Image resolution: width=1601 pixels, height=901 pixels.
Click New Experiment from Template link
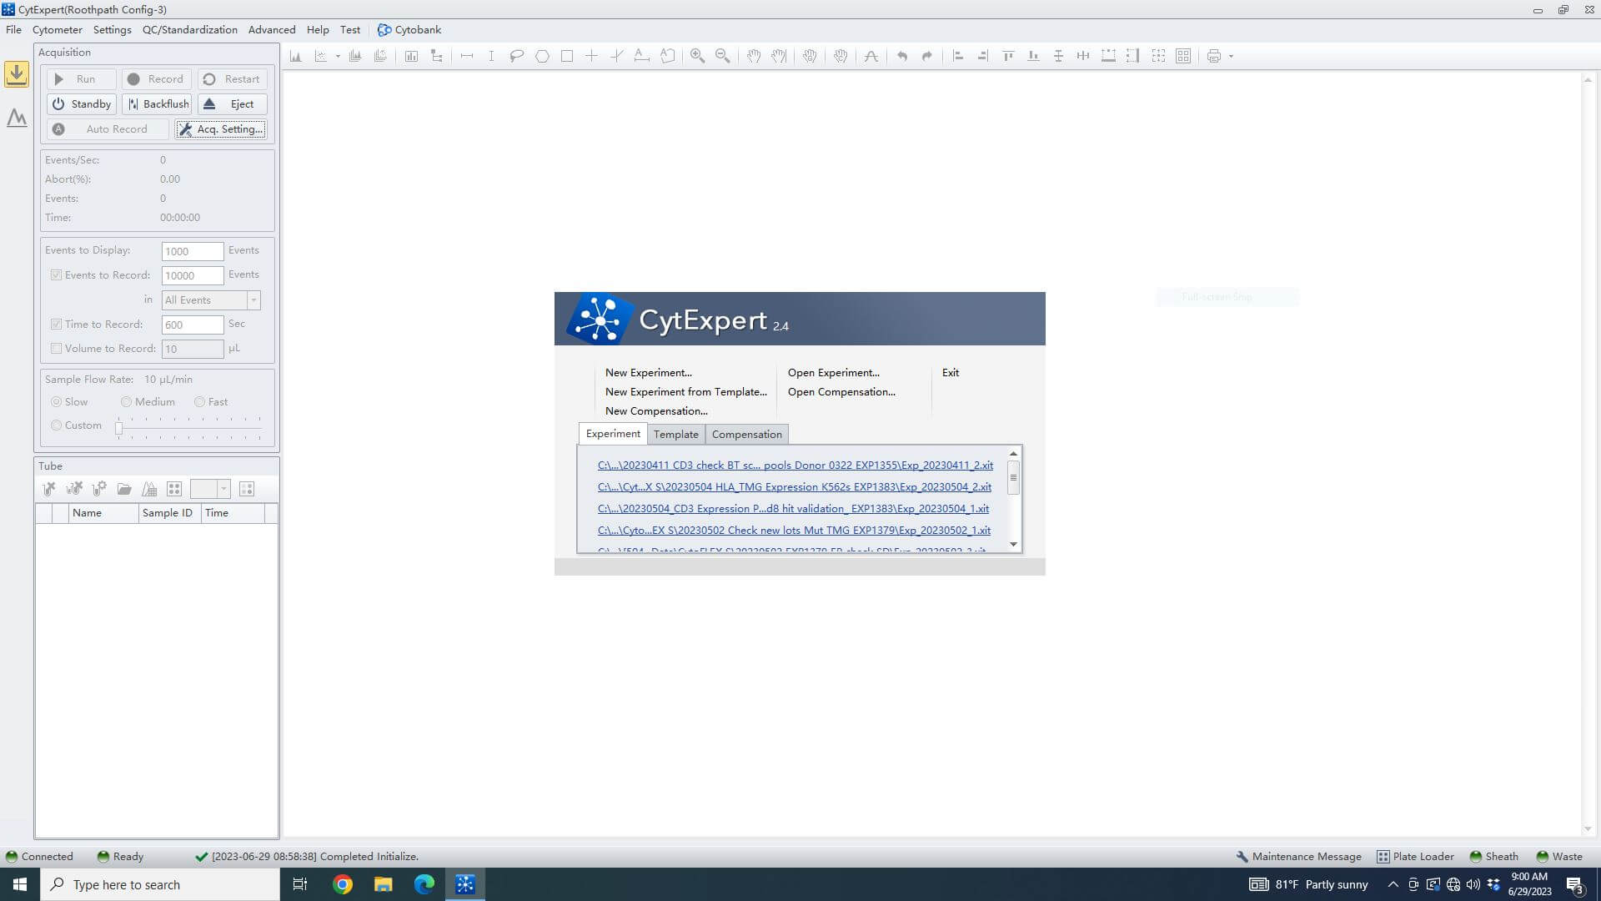(685, 392)
